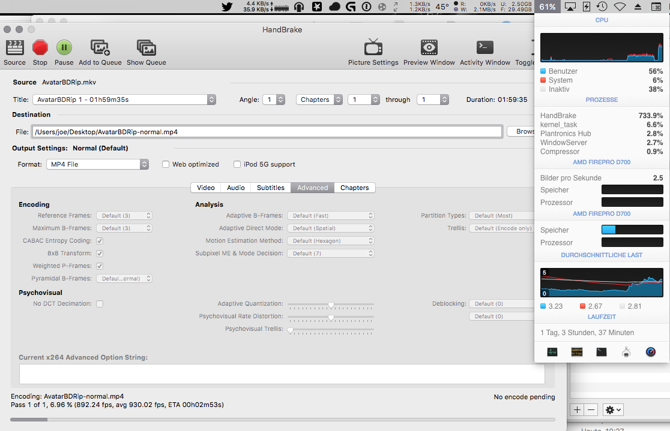This screenshot has width=670, height=431.
Task: Click the CPU history graph
Action: [x=602, y=48]
